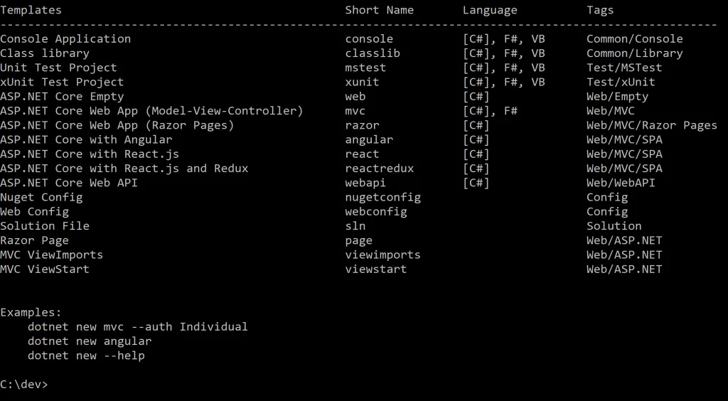Image resolution: width=728 pixels, height=401 pixels.
Task: Click 'ASP.NET Core with Angular' text
Action: pyautogui.click(x=86, y=139)
